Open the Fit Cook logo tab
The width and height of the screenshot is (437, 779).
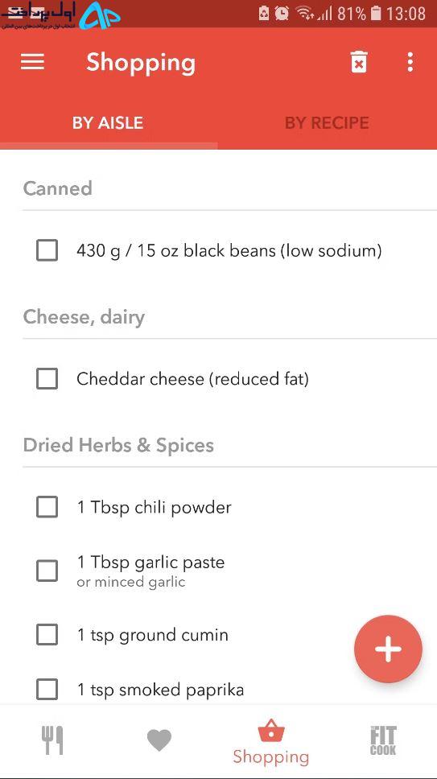click(x=383, y=740)
